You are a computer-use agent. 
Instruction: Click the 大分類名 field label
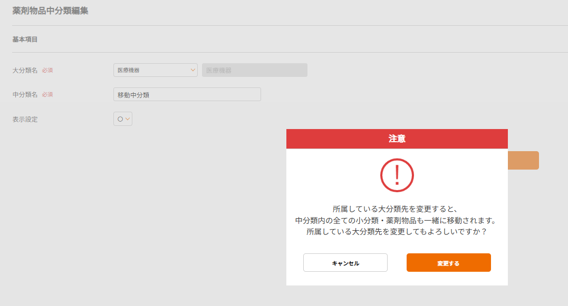25,70
